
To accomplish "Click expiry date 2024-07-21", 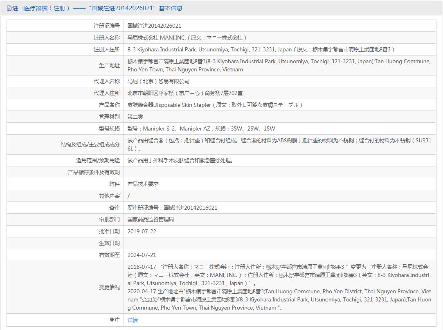I will click(x=142, y=255).
